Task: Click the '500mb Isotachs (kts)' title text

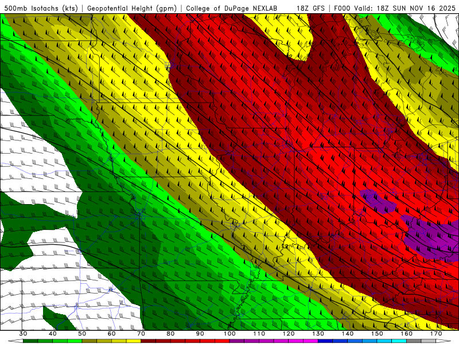Action: pyautogui.click(x=41, y=9)
